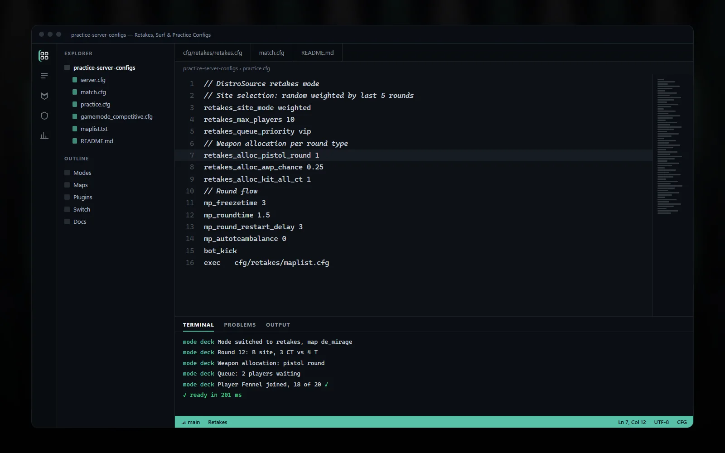Click the file icon beside gamemode_competitive.cfg
The height and width of the screenshot is (453, 725).
(75, 116)
